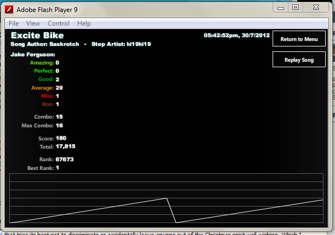Click the 05:42:52pm, 30/7/2012 timestamp
This screenshot has height=235, width=335.
point(236,36)
